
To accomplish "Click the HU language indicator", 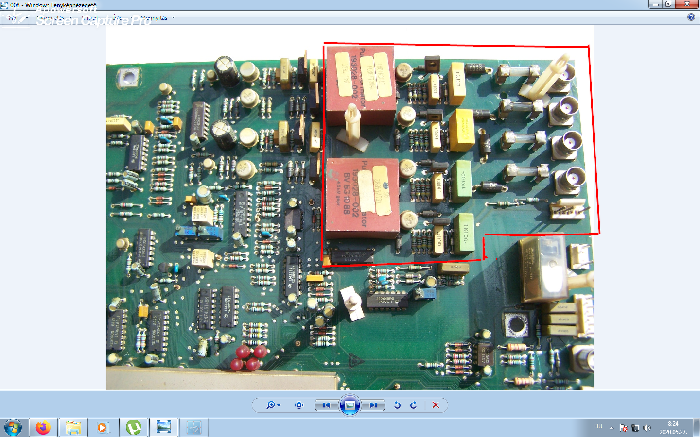I will click(598, 426).
